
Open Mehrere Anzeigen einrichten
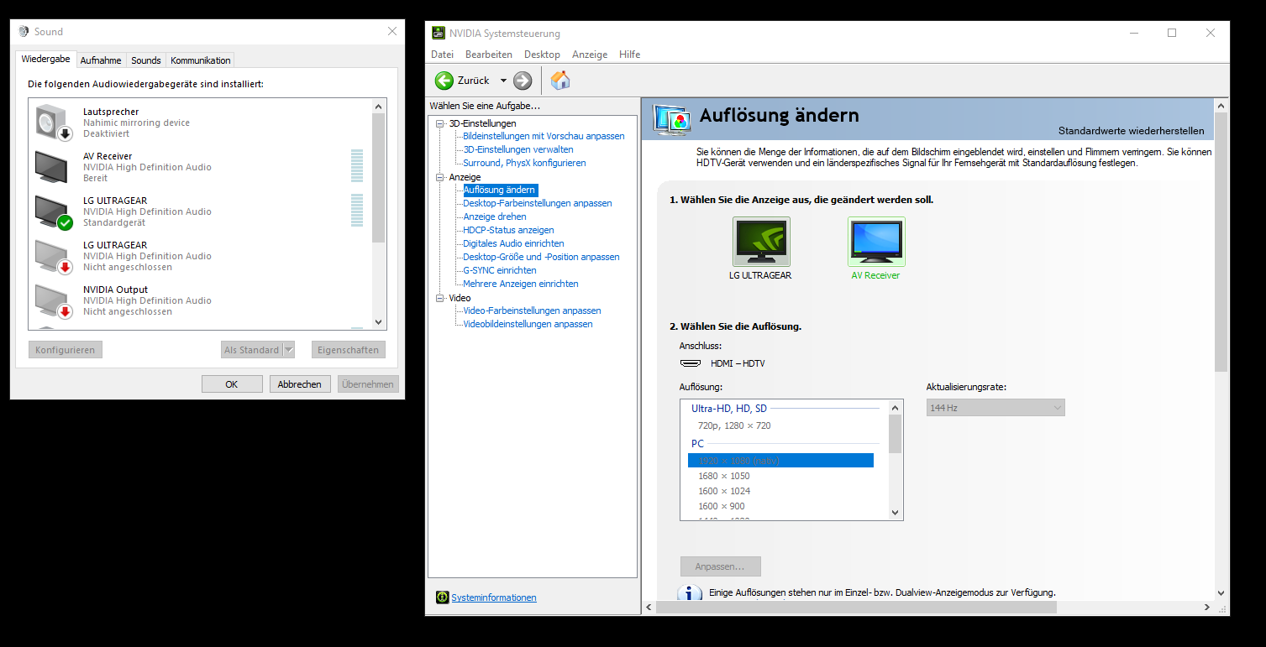point(521,284)
